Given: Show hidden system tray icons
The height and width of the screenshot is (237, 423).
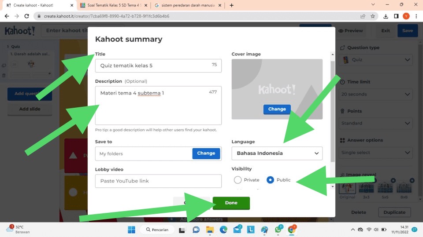Looking at the screenshot, I should (352, 230).
